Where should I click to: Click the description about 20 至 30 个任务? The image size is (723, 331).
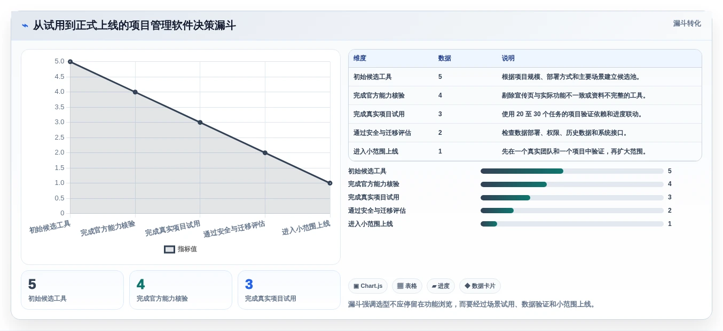(572, 114)
